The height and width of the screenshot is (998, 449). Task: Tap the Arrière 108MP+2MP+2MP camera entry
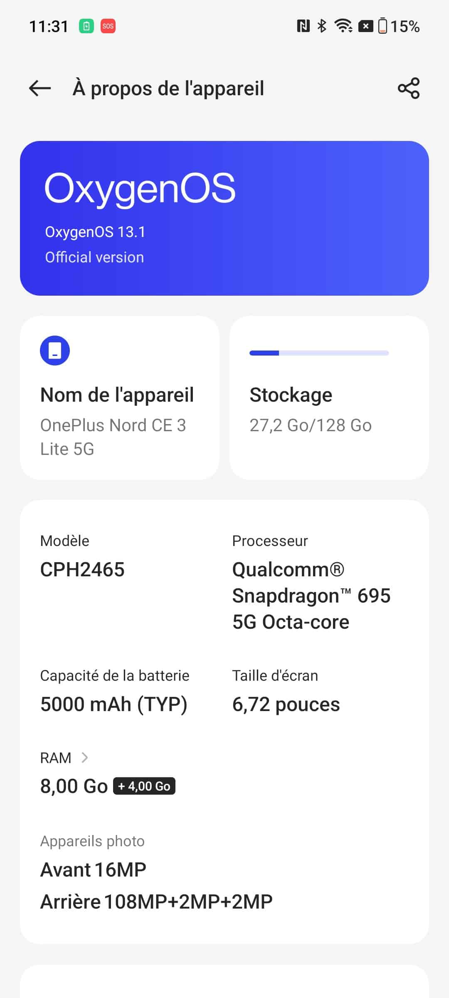click(156, 902)
